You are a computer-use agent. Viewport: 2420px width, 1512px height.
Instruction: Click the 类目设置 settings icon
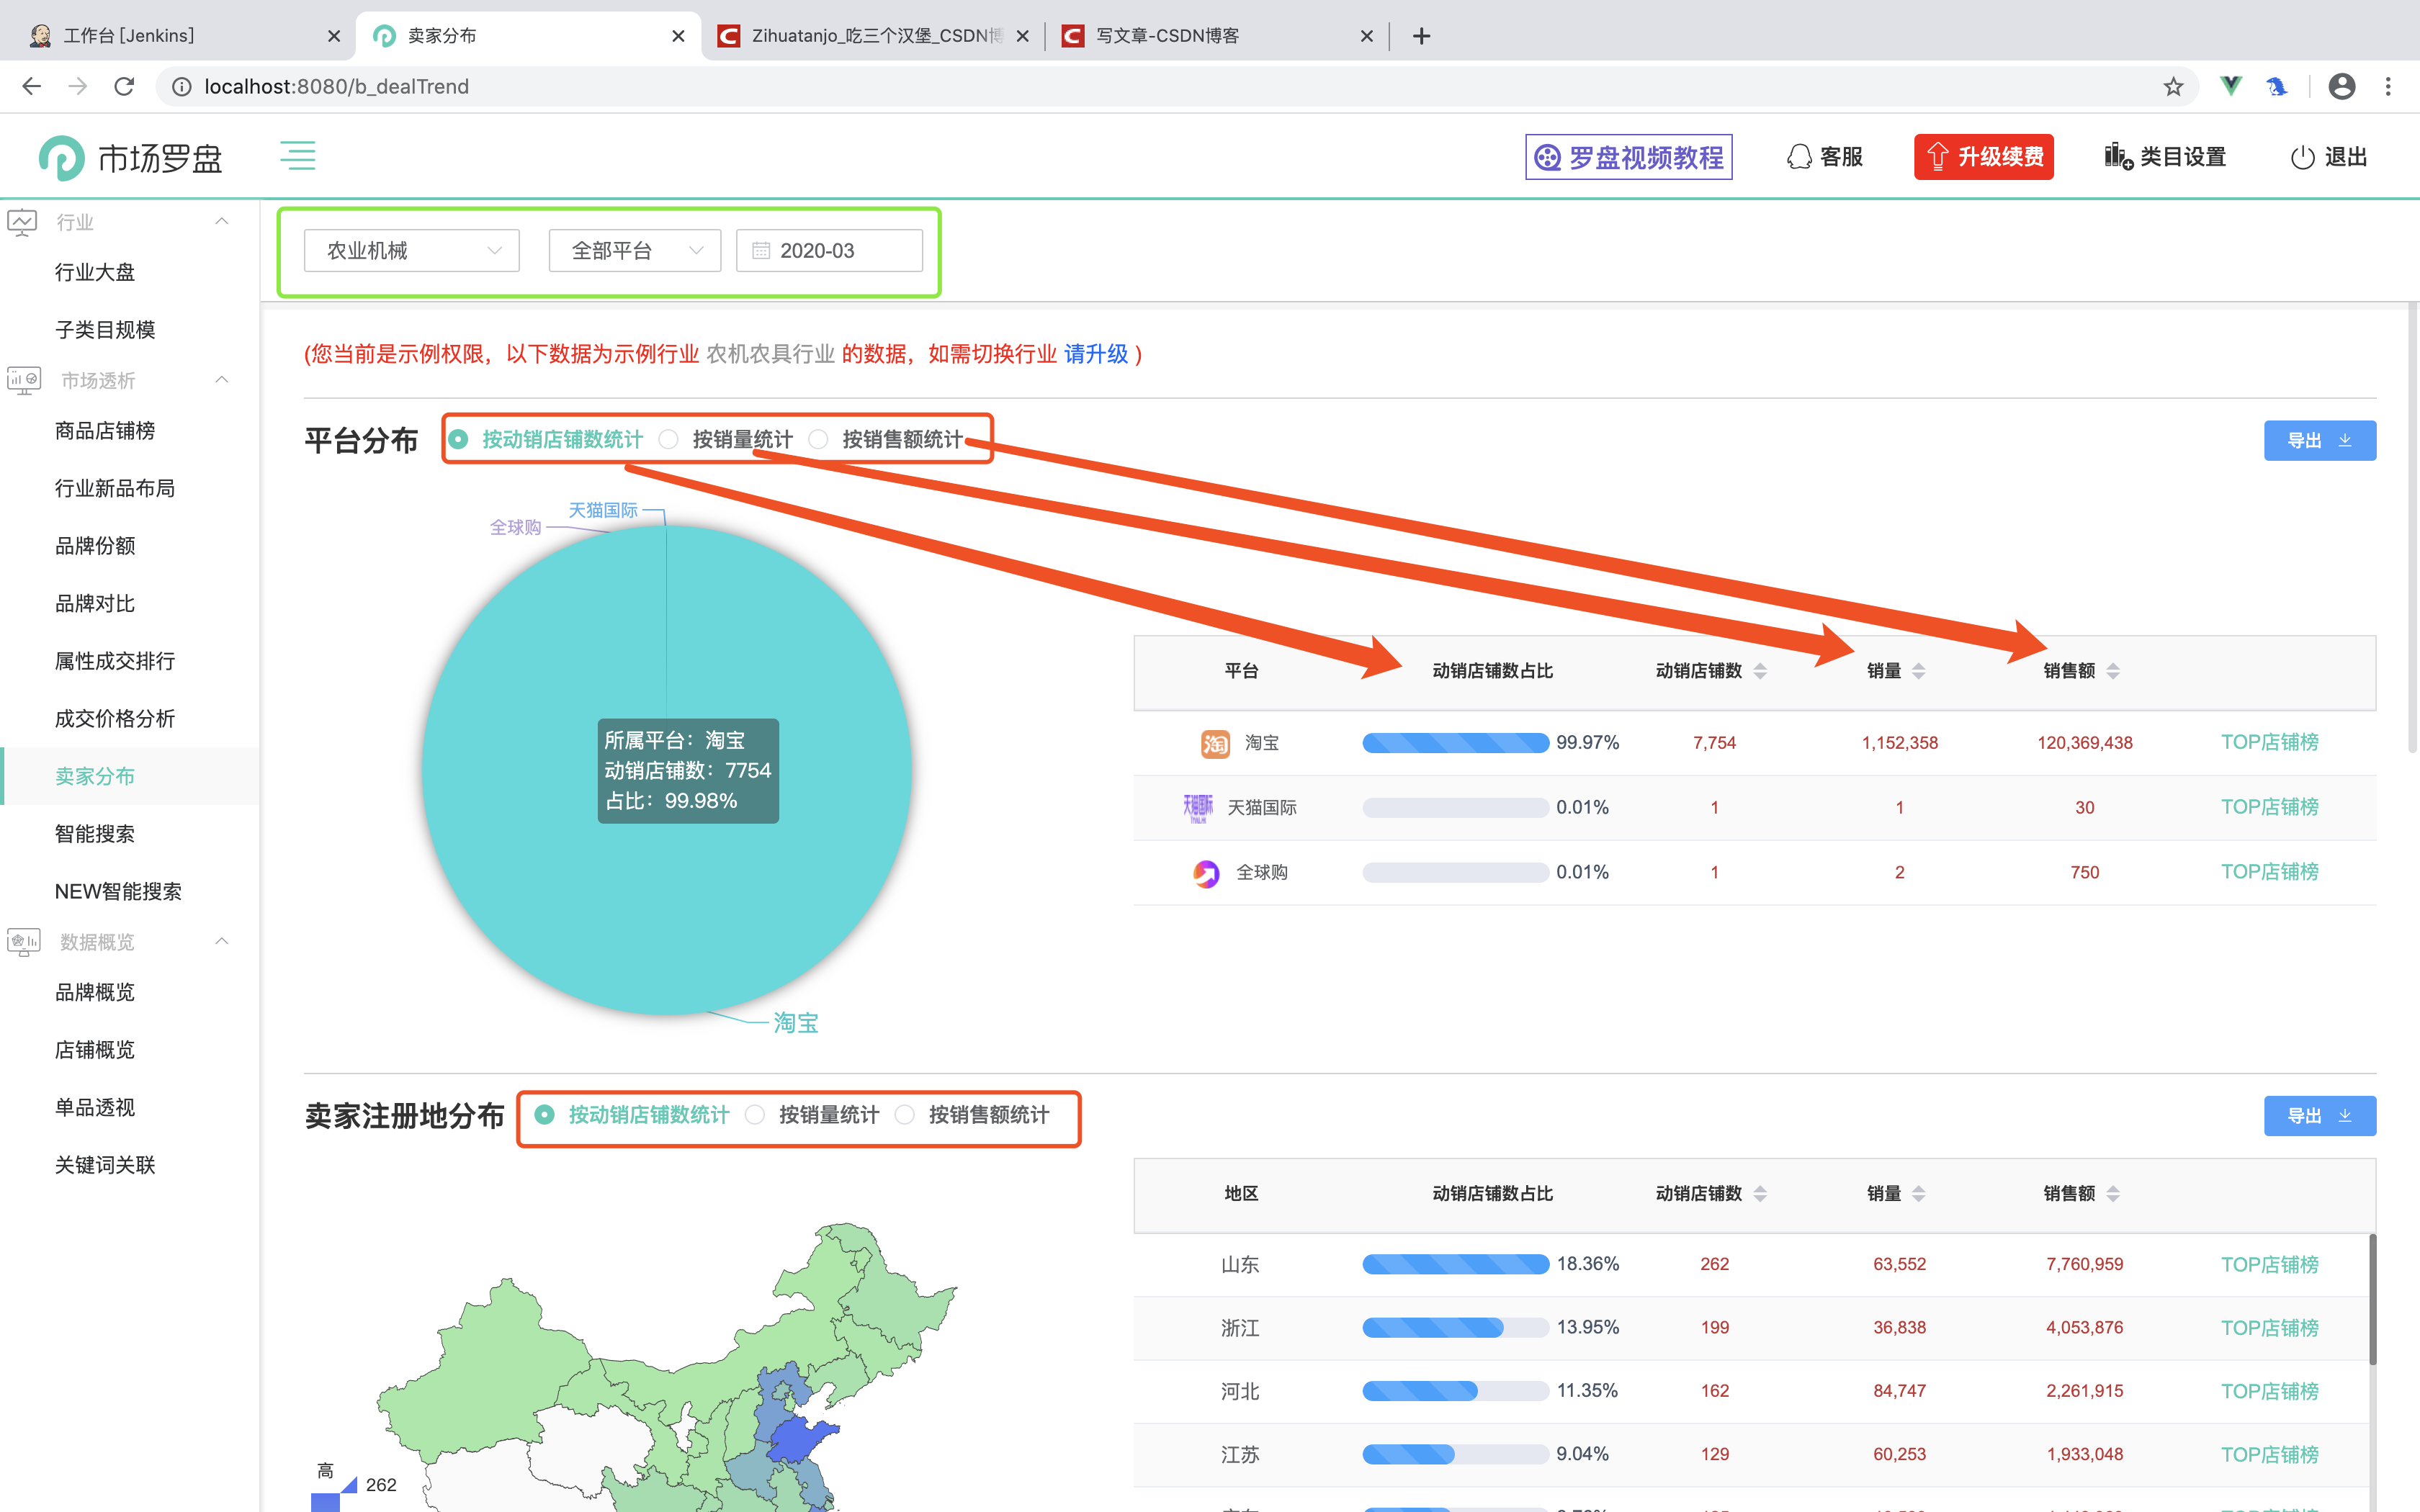pos(2119,156)
